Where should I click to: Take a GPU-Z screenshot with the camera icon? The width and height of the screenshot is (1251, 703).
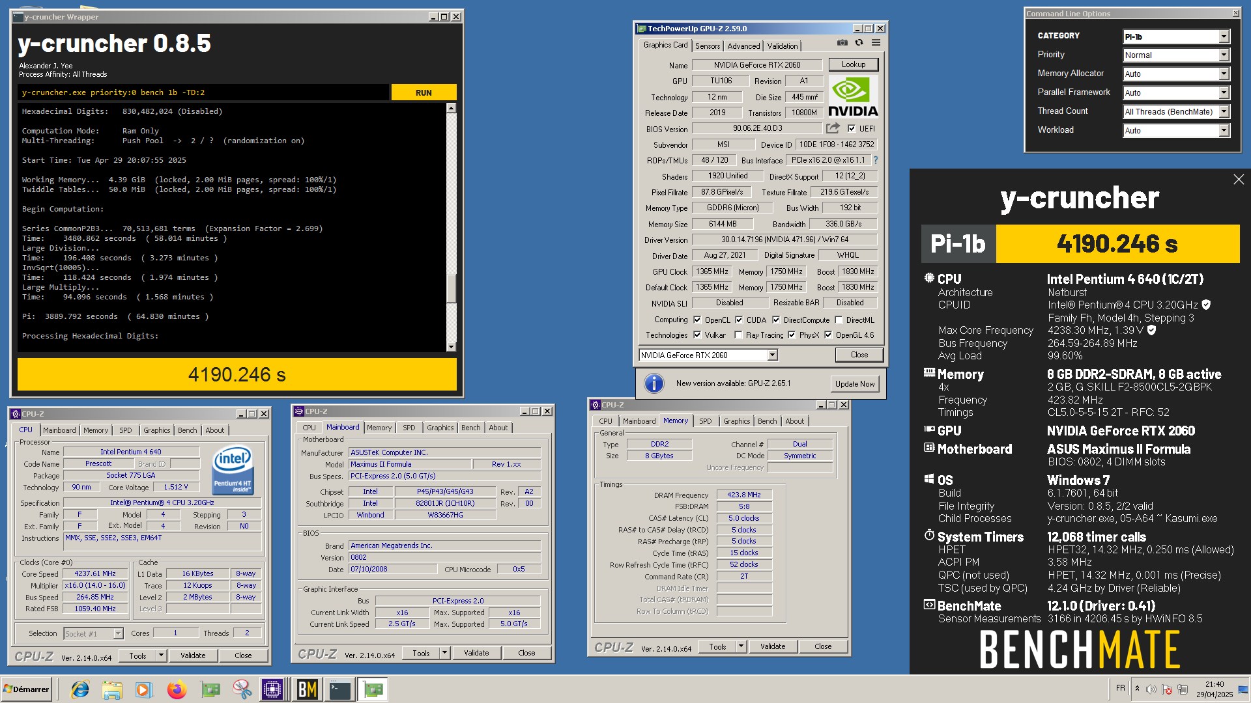point(842,43)
